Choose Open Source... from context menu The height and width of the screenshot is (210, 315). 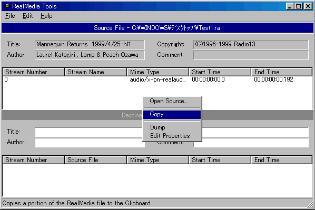pos(172,101)
